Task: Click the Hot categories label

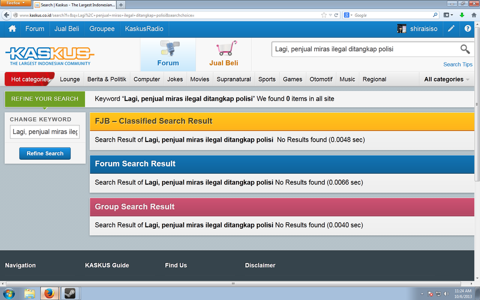Action: click(30, 79)
